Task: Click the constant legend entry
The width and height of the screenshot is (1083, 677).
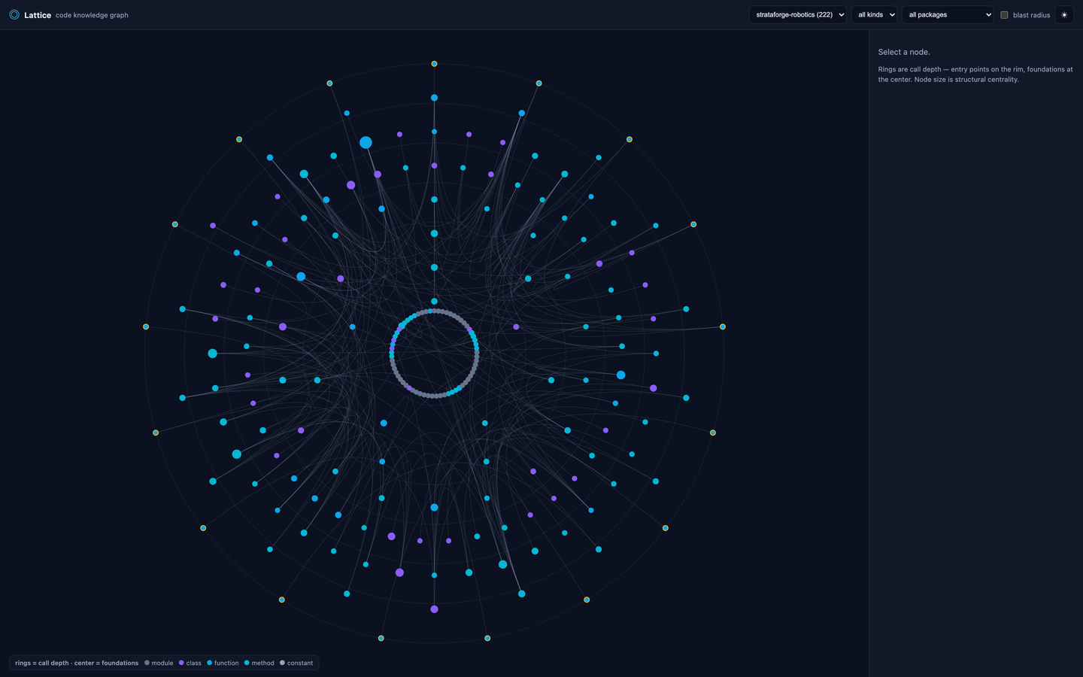Action: (x=296, y=663)
